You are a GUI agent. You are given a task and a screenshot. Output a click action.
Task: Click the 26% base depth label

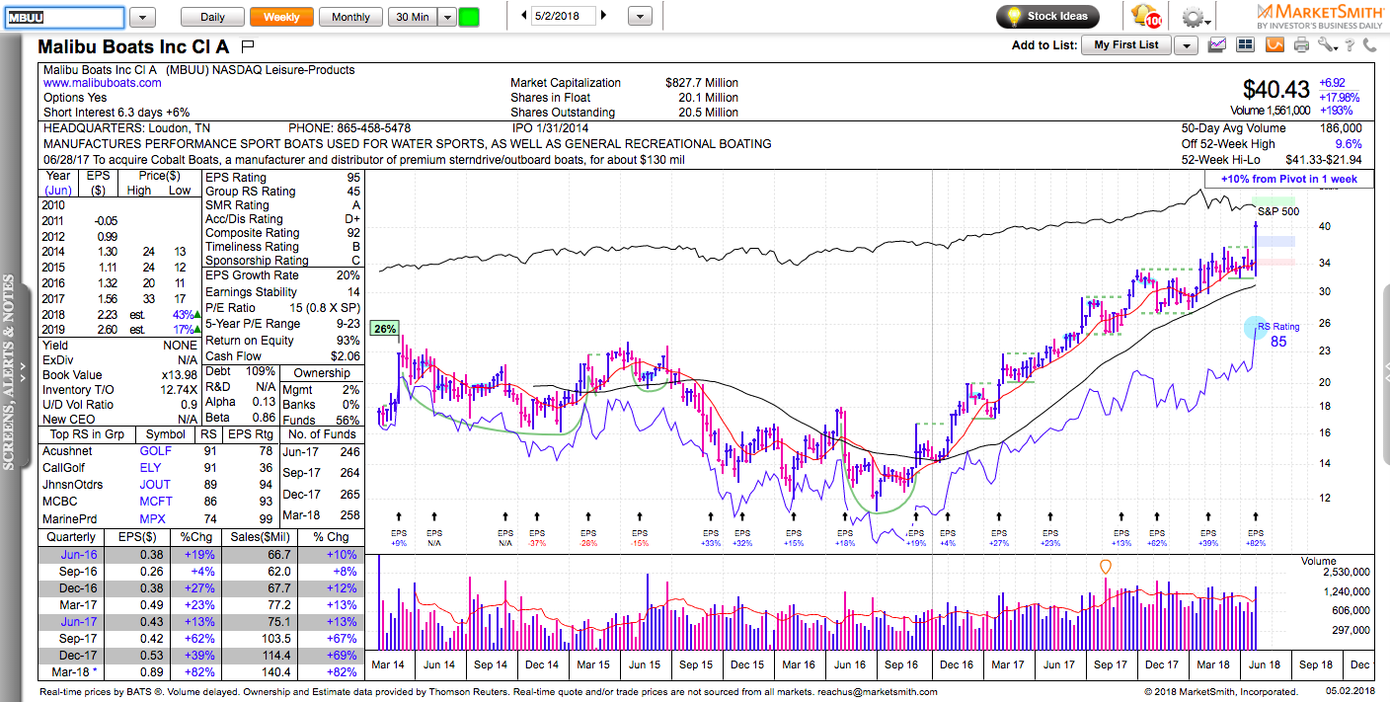pos(383,329)
